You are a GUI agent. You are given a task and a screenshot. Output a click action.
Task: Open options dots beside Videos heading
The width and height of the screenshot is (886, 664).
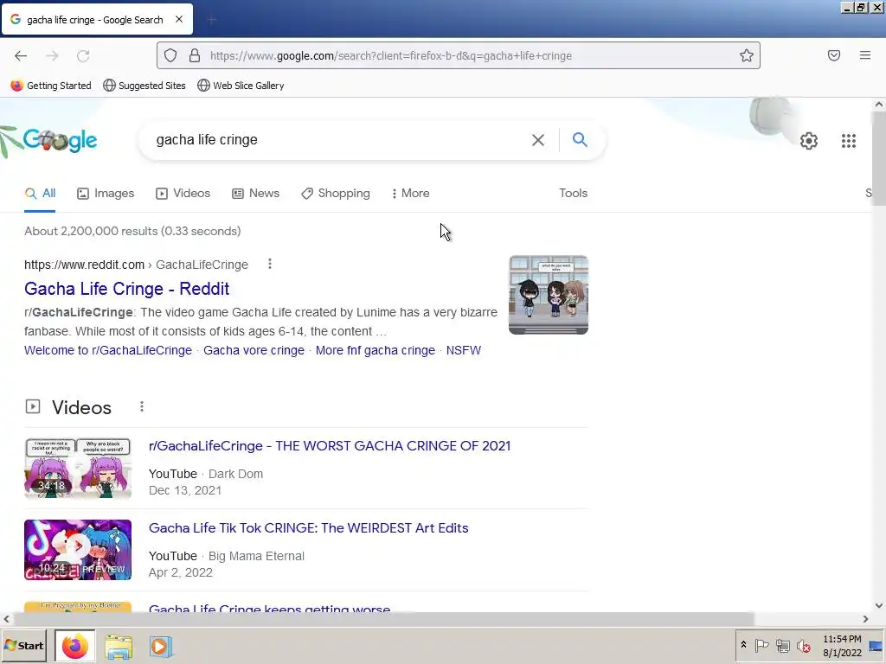142,406
